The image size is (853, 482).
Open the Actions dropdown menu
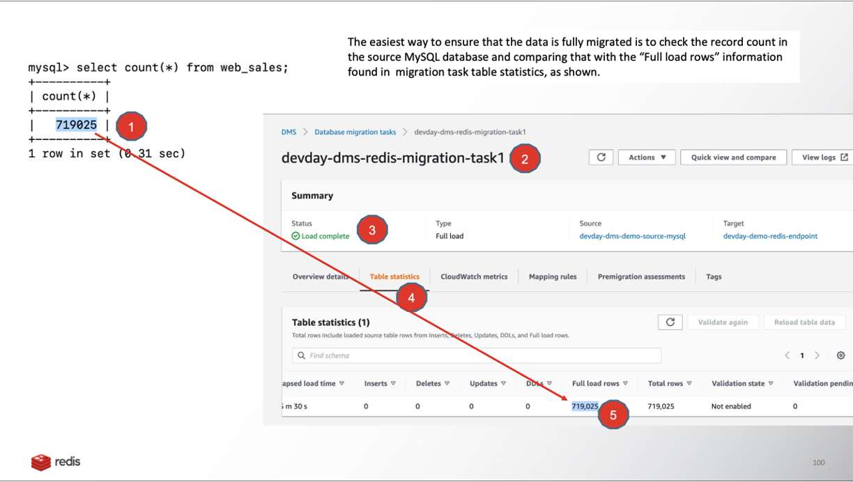tap(647, 157)
